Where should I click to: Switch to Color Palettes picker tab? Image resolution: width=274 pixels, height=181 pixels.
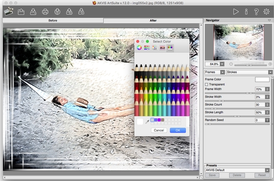pos(155,47)
